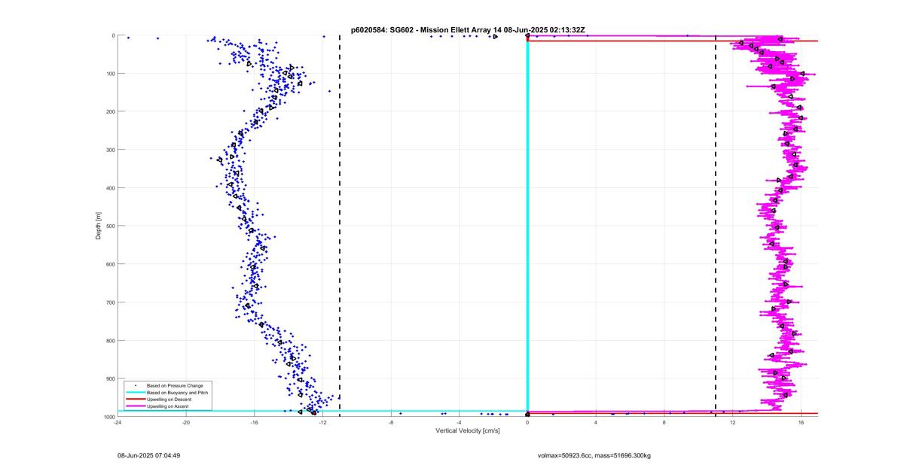Image resolution: width=904 pixels, height=468 pixels.
Task: Click the dashed black vertical line near -11 cm/s
Action: tap(340, 226)
